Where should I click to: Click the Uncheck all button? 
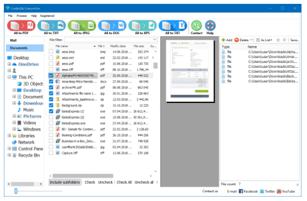point(144,182)
